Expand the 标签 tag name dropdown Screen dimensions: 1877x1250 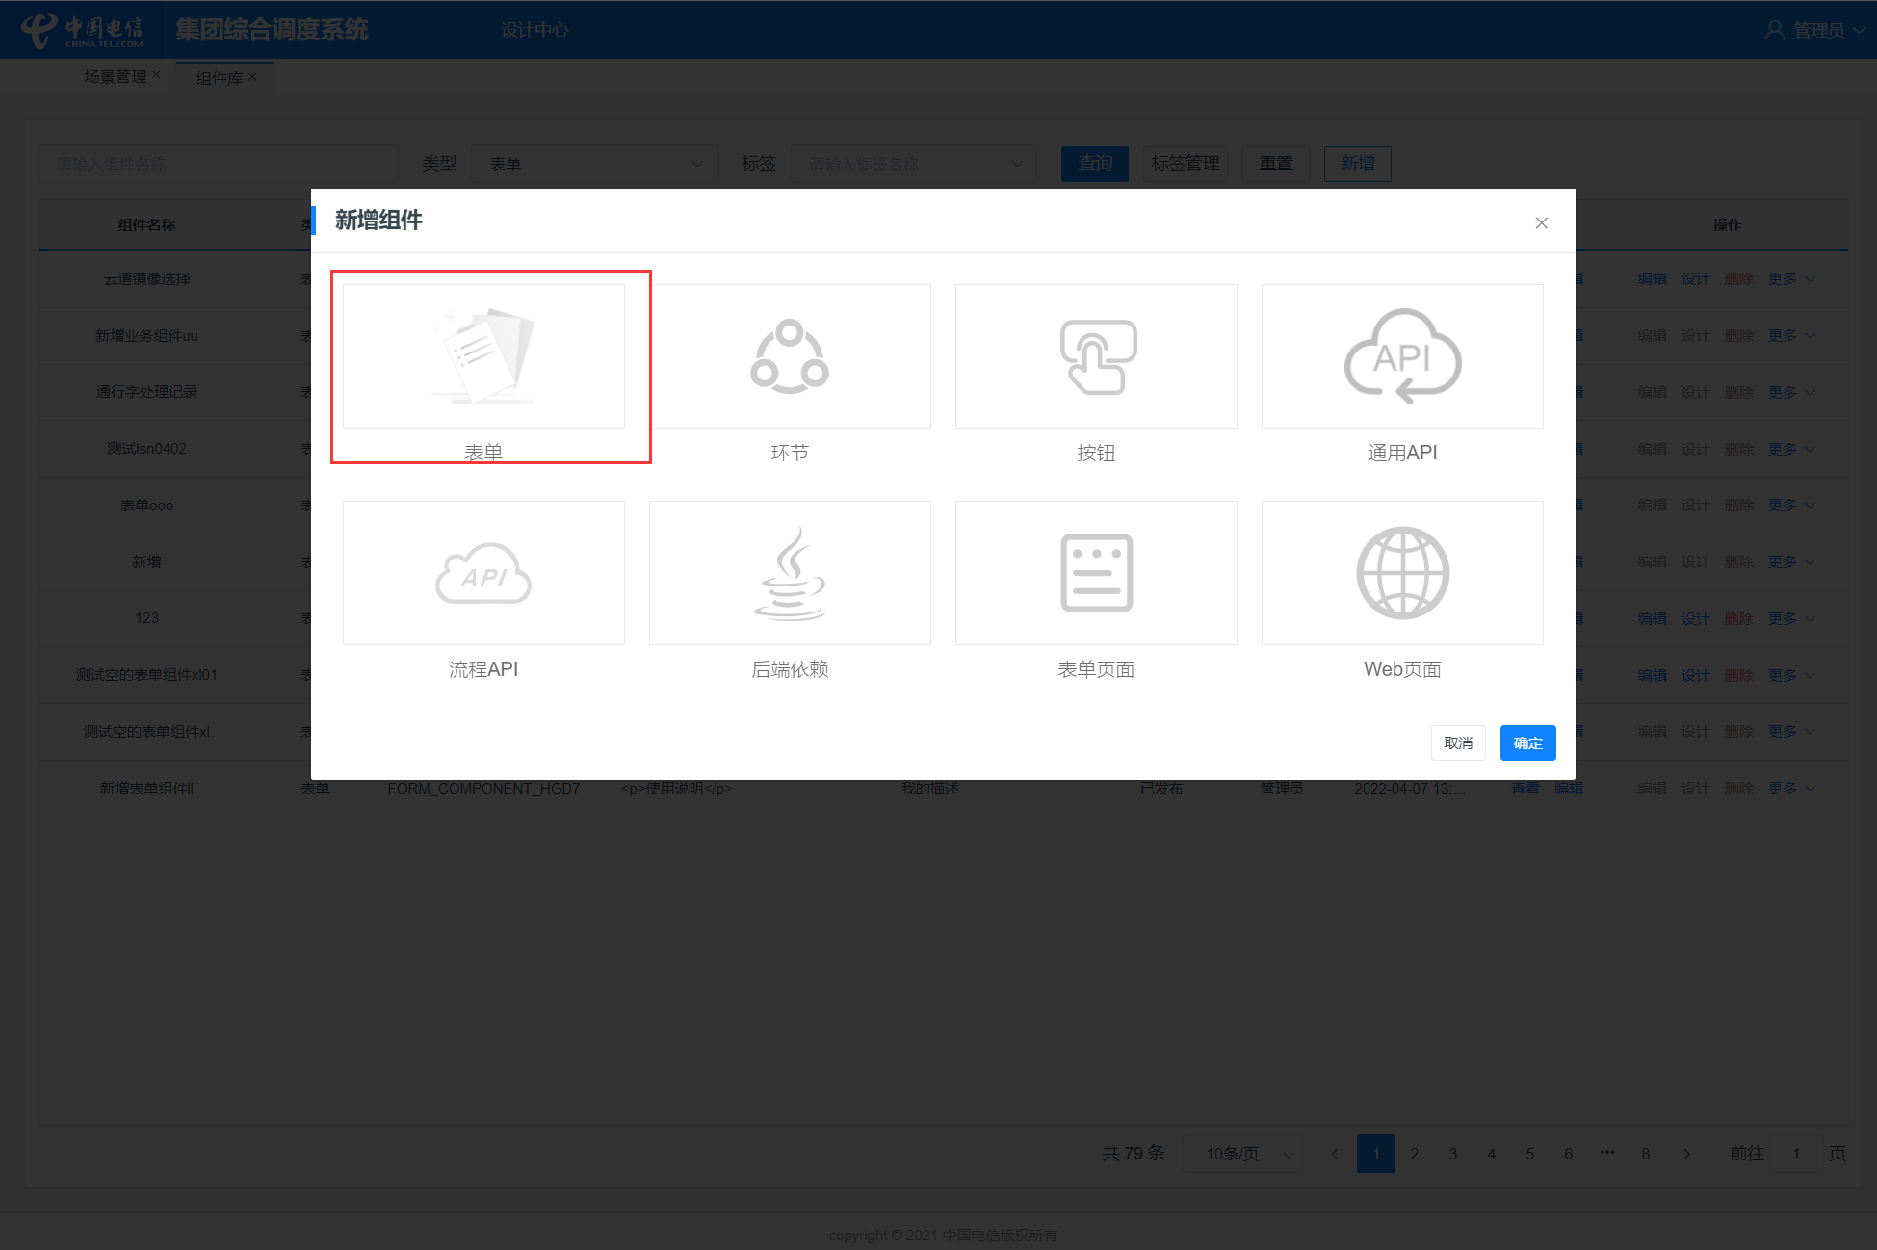913,164
